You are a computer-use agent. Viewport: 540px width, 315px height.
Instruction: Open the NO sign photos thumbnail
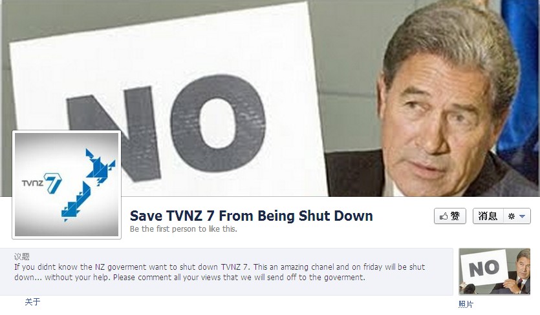(x=494, y=271)
